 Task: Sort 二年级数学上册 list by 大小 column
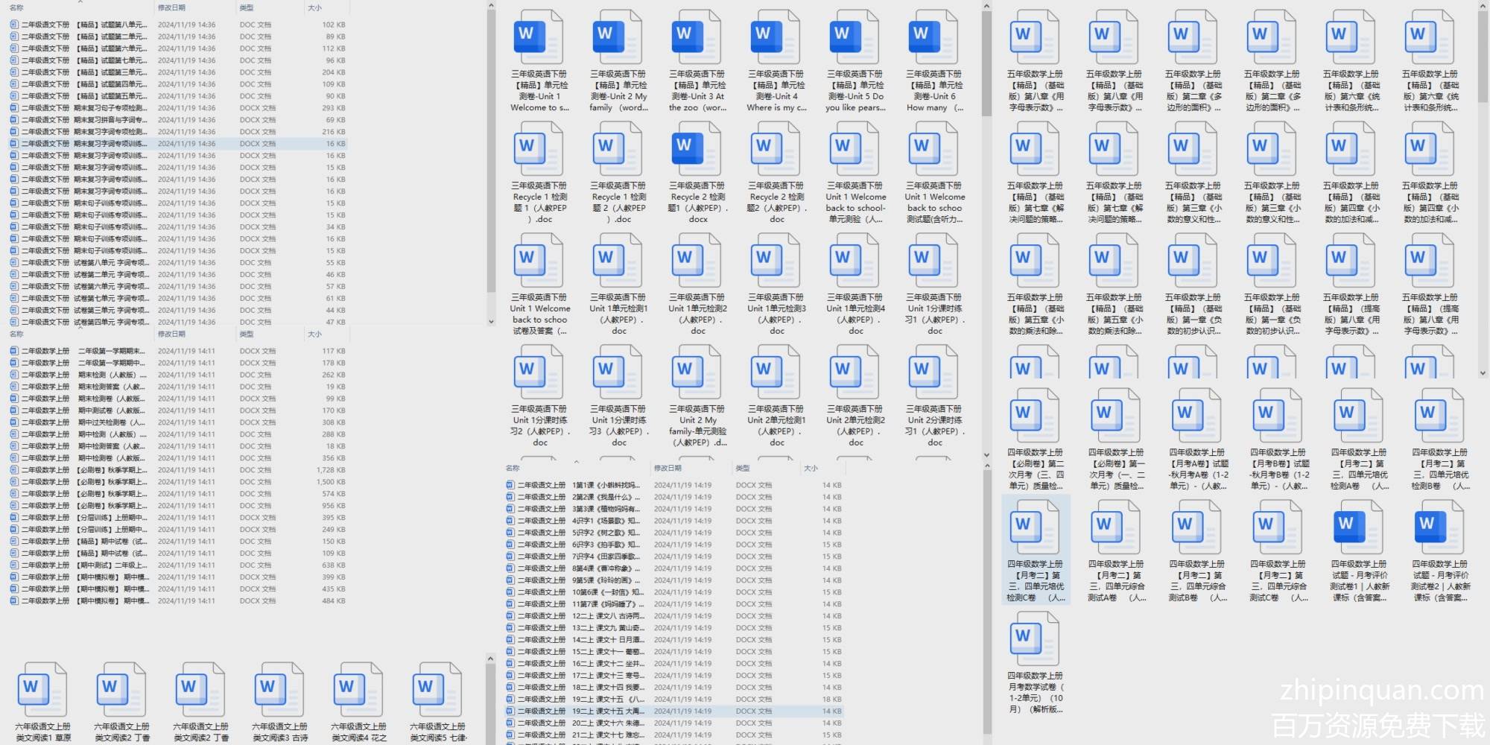pos(315,334)
